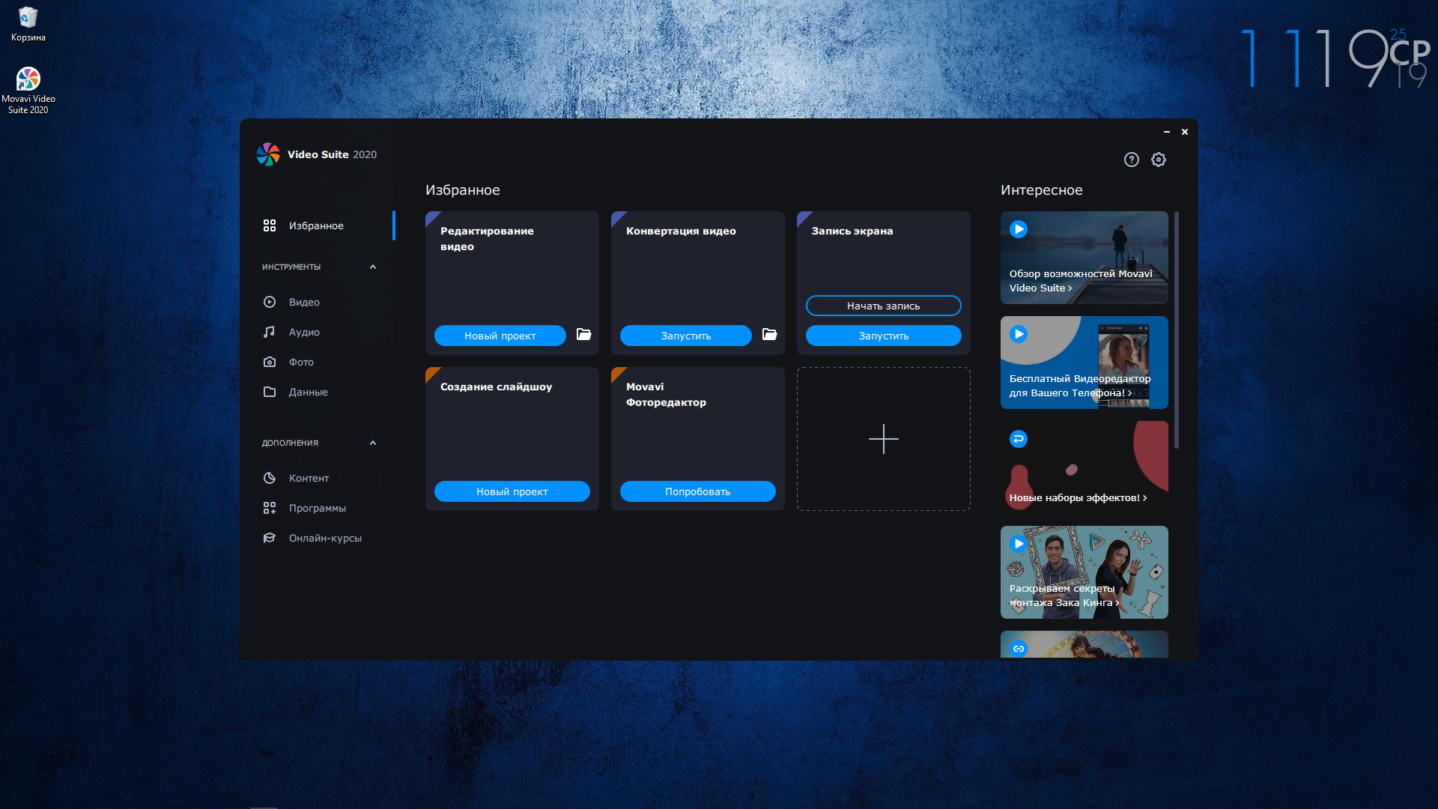Click the Видео play-circle sidebar icon
Image resolution: width=1438 pixels, height=809 pixels.
pyautogui.click(x=270, y=302)
